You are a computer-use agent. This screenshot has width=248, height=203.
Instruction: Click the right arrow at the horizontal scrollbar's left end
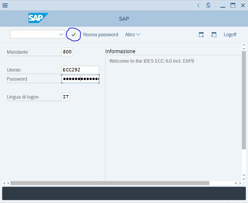pyautogui.click(x=8, y=183)
